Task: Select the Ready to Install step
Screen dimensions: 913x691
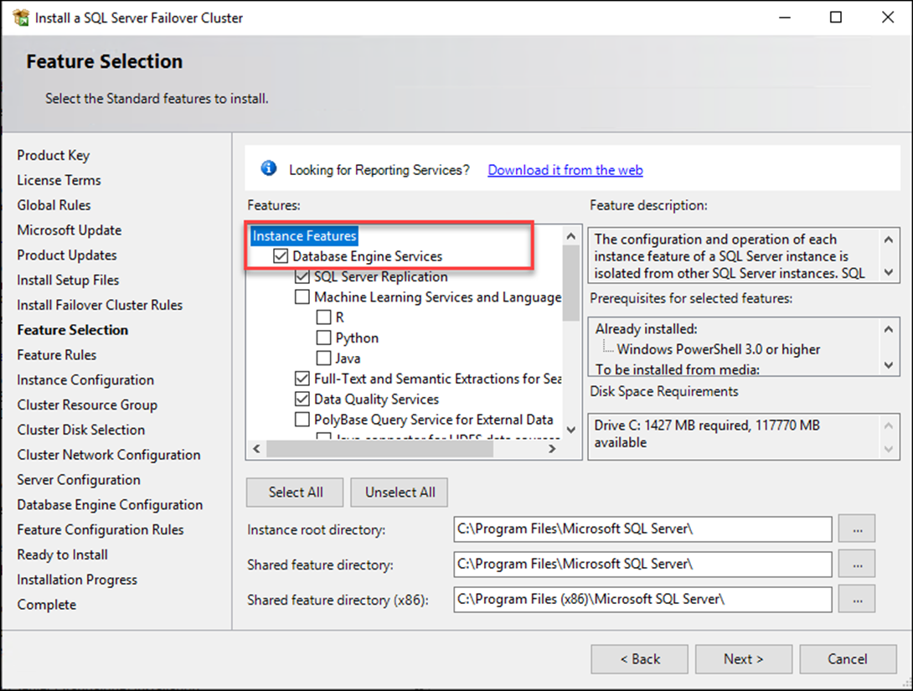Action: (62, 555)
